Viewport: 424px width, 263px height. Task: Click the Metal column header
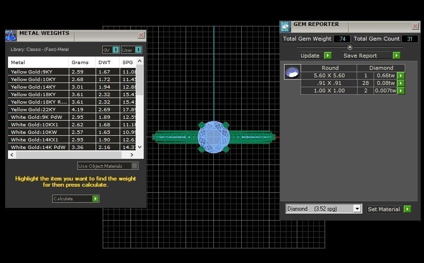click(39, 62)
